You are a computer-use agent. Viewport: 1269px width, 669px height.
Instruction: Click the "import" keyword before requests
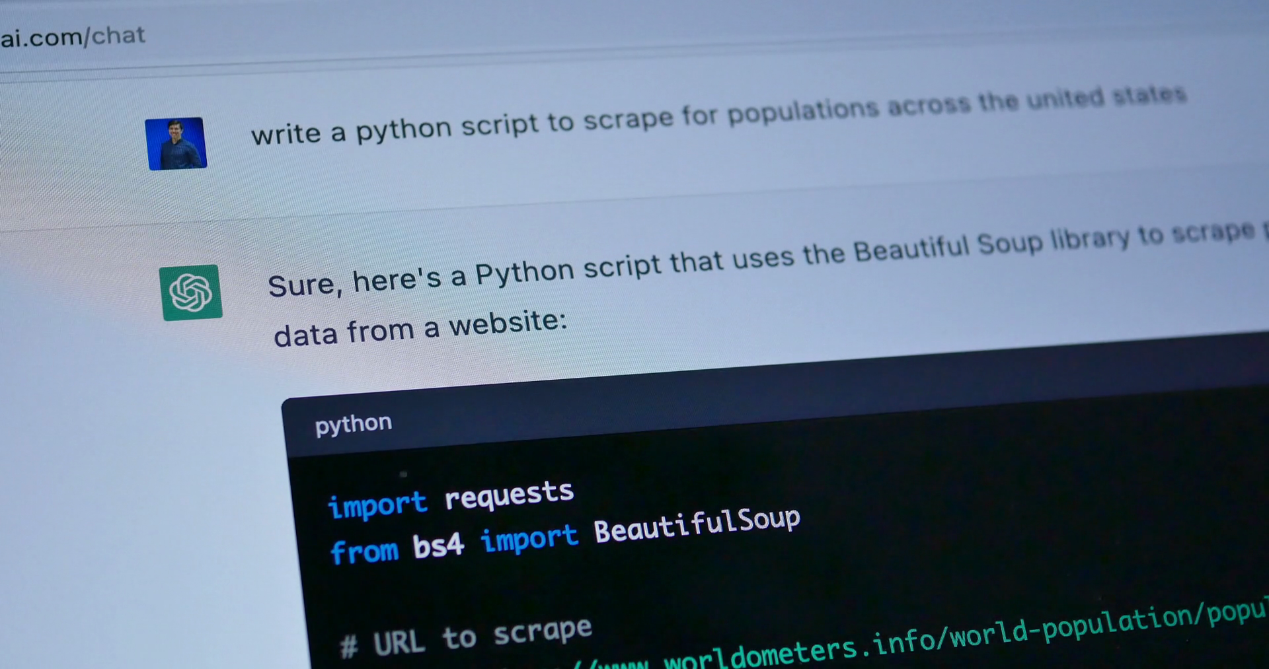pyautogui.click(x=377, y=505)
